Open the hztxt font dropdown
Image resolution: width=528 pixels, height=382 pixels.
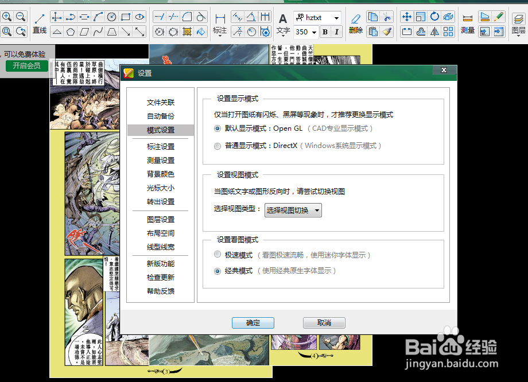coord(336,18)
